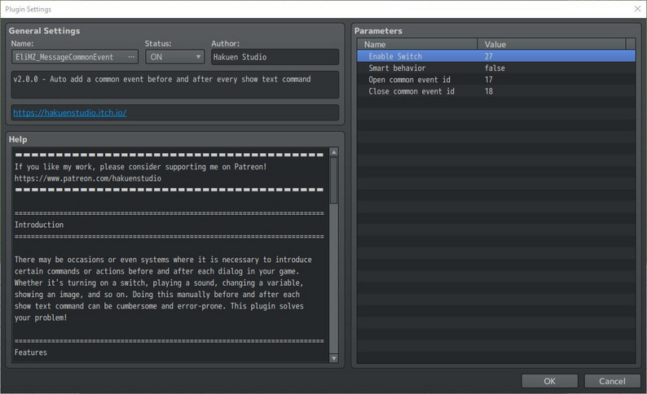Click the Help scrollbar up arrow
This screenshot has height=394, width=647.
(334, 152)
